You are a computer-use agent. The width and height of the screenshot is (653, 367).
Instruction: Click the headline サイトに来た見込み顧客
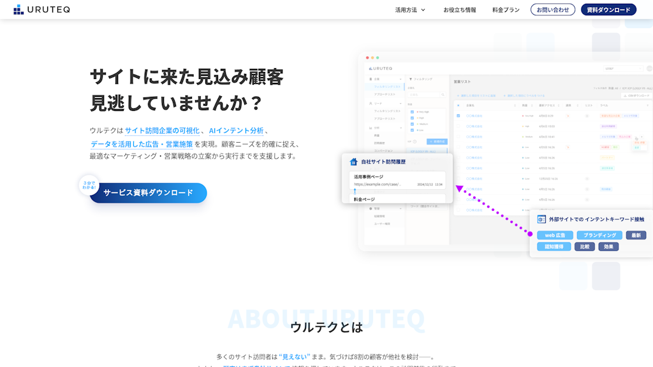187,77
